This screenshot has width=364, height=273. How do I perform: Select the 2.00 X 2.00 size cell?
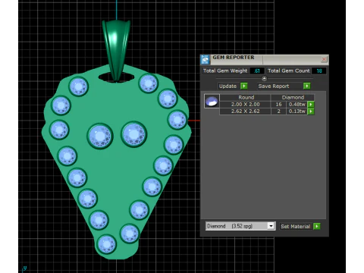[245, 105]
